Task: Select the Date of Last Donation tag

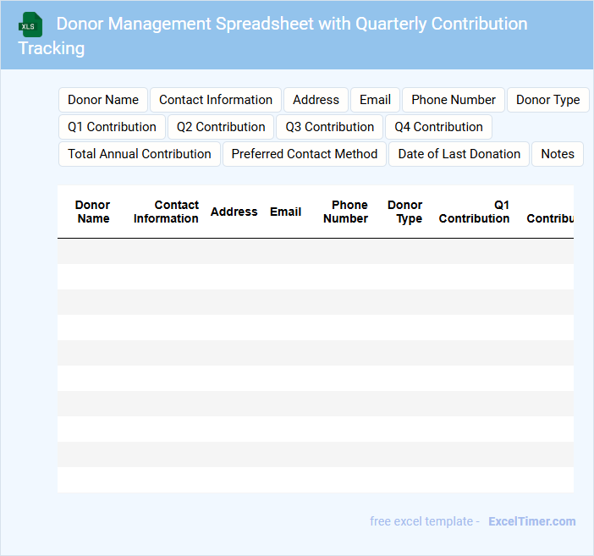Action: coord(459,154)
